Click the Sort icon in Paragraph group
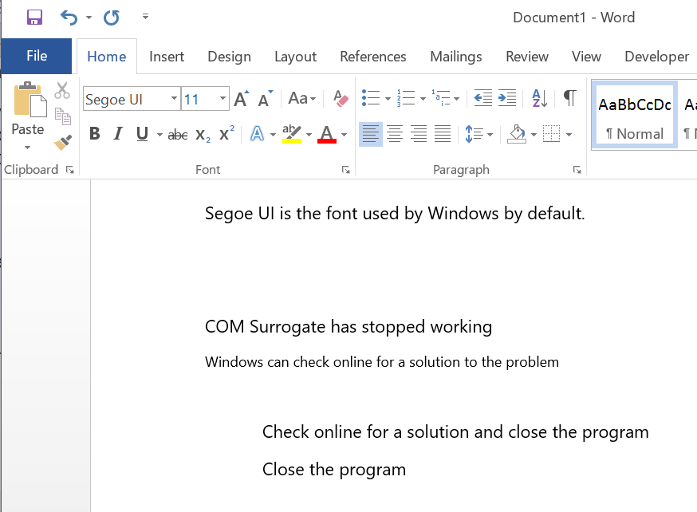 [538, 98]
